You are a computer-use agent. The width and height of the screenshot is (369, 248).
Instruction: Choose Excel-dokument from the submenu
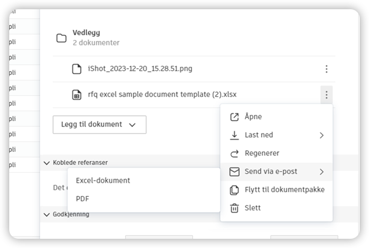point(103,180)
